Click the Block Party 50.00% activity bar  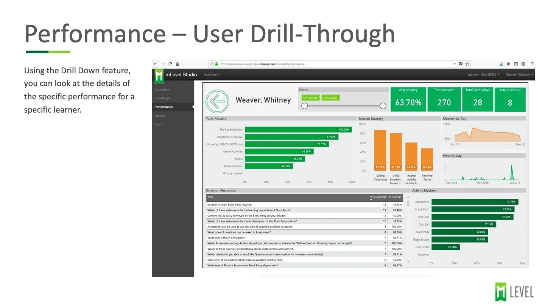pos(459,232)
